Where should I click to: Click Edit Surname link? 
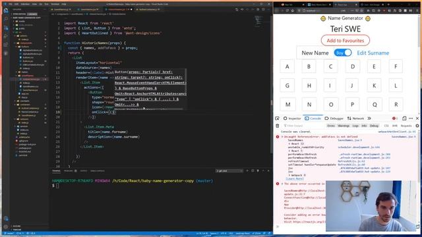tap(373, 53)
